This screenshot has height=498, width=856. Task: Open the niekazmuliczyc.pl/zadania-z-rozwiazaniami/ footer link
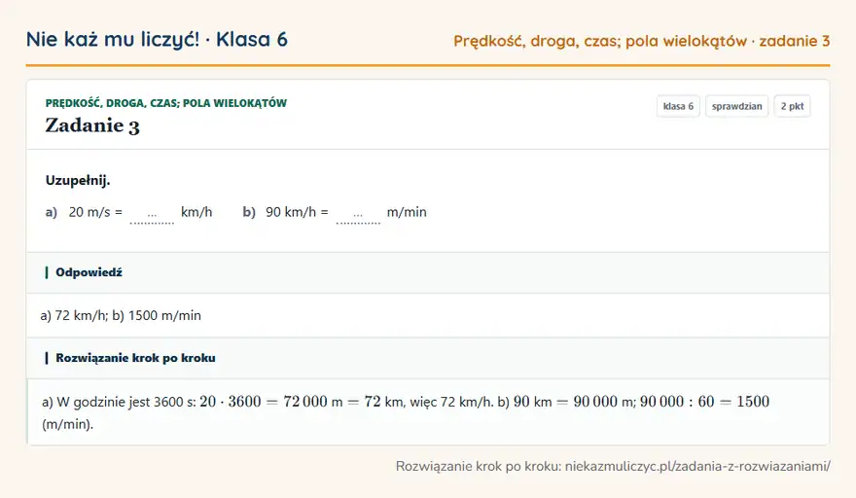(697, 466)
